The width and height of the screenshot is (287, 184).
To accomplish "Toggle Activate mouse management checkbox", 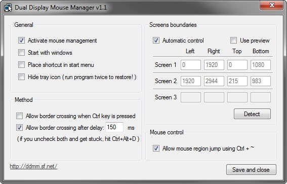I will coord(21,41).
